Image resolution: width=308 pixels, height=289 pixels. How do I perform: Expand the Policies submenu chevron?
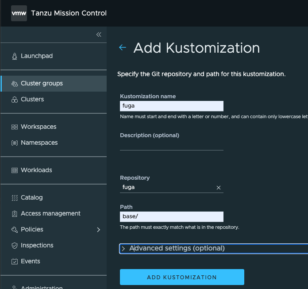(99, 230)
